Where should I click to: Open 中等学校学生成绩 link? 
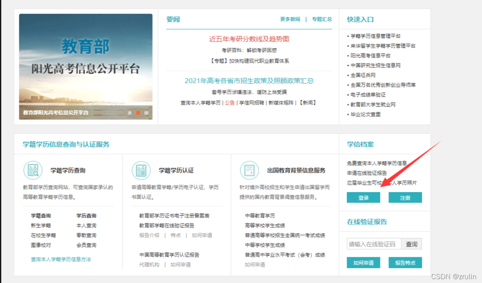tap(265, 245)
